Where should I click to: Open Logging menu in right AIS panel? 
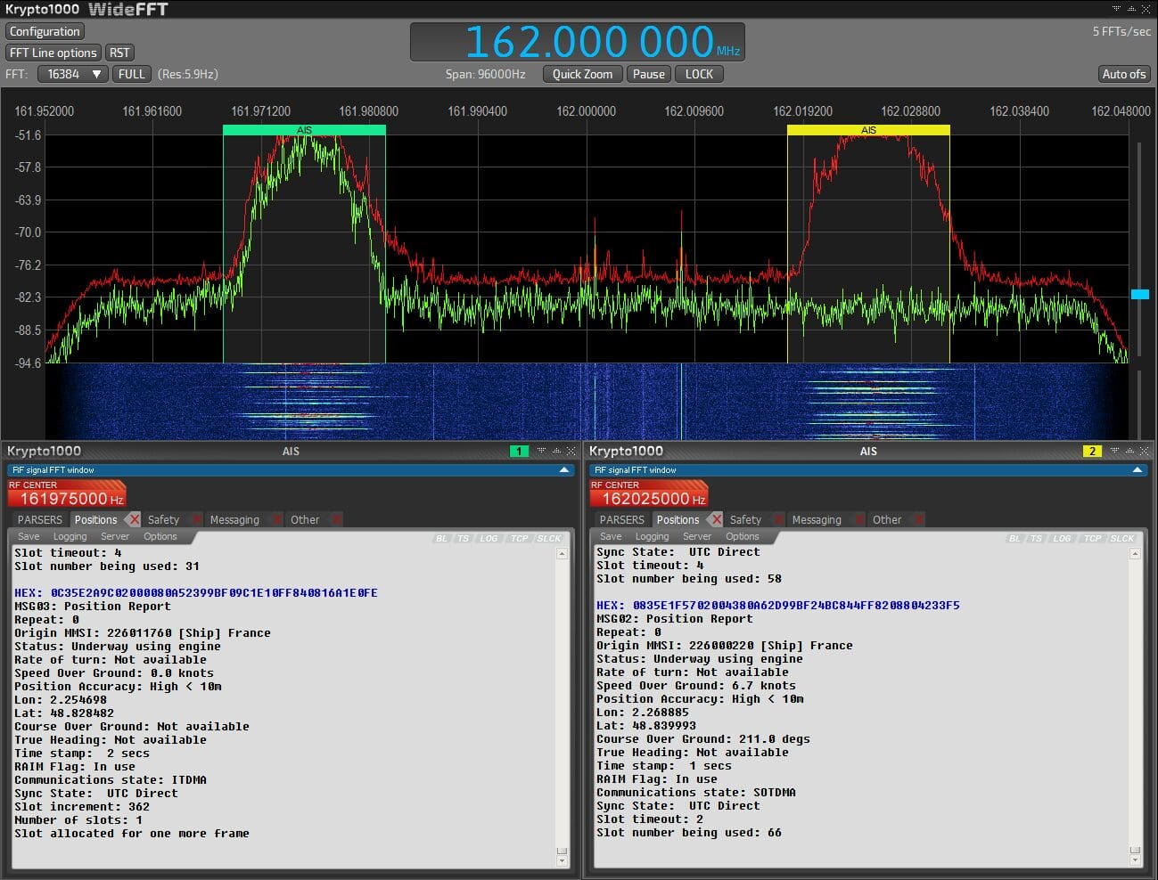click(x=652, y=536)
